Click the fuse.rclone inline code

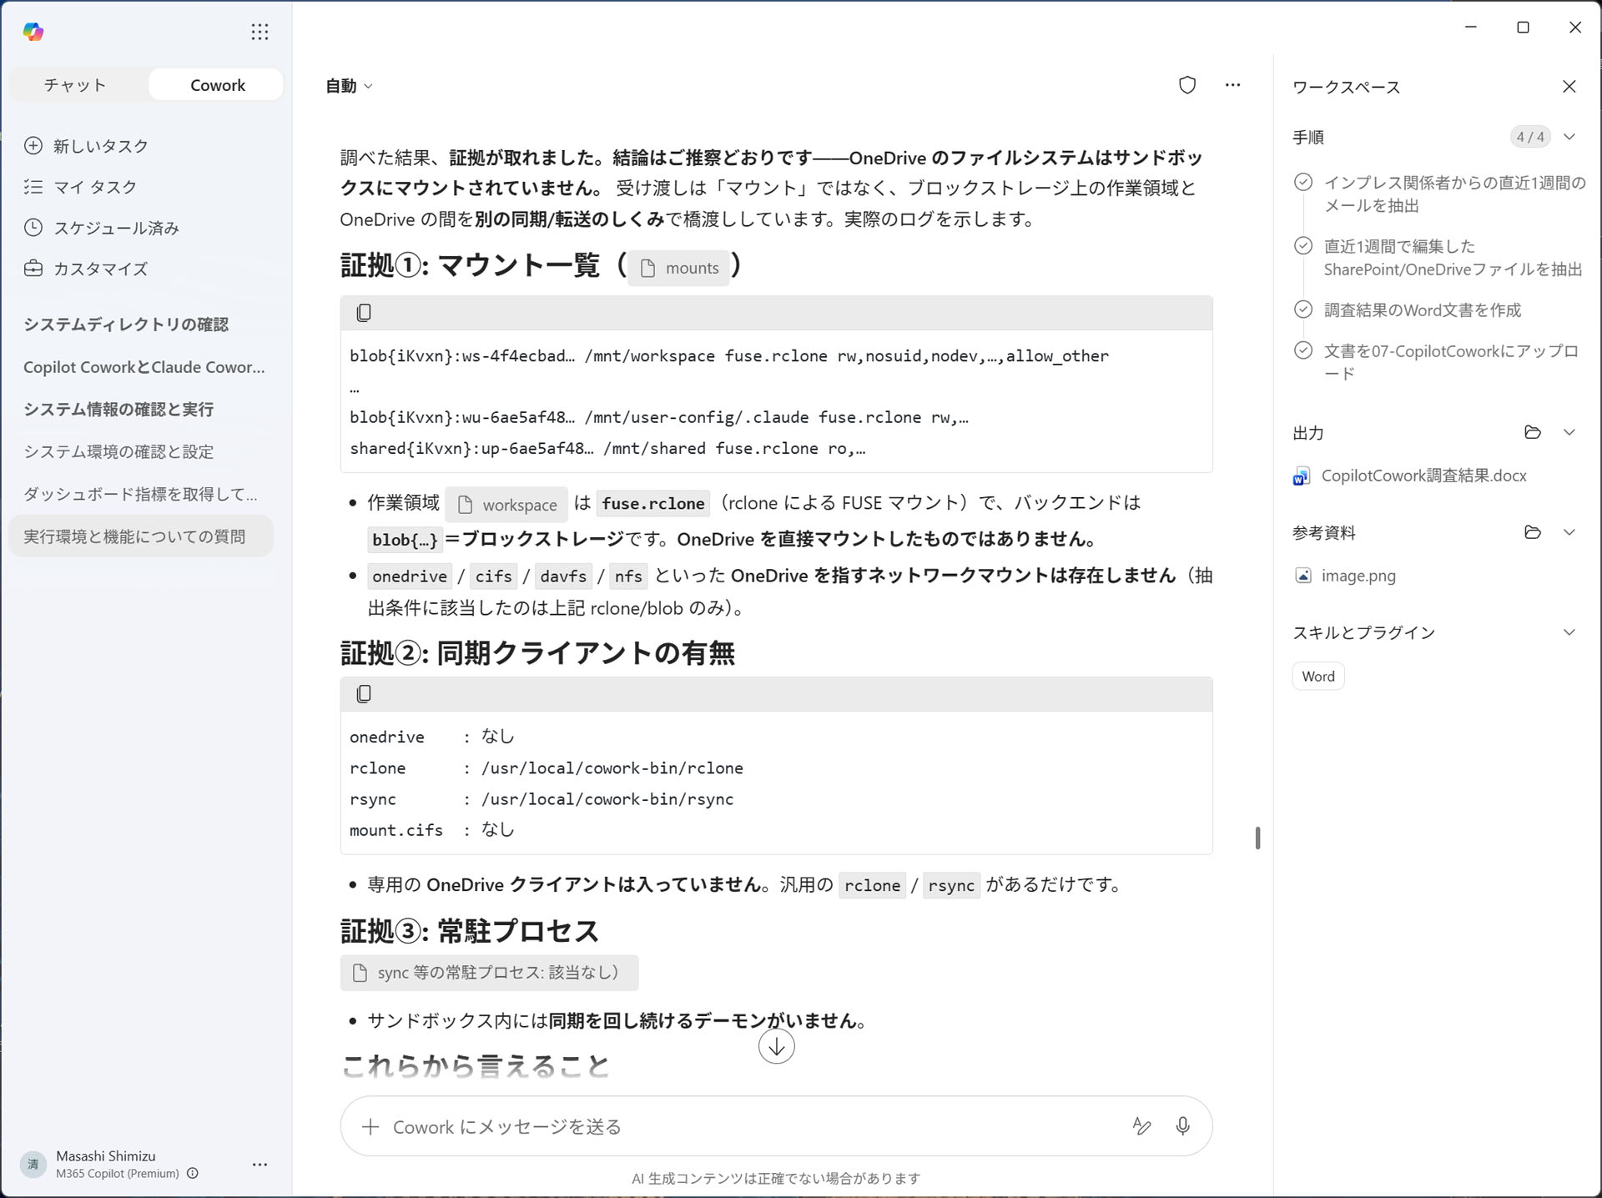[653, 504]
